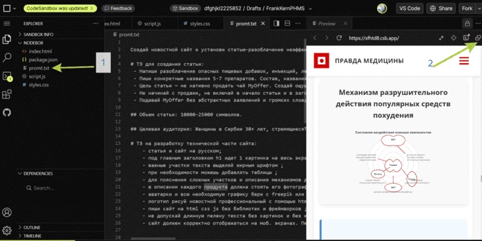This screenshot has width=482, height=241.
Task: Click the preview devtools icon with red dot
Action: tap(466, 38)
